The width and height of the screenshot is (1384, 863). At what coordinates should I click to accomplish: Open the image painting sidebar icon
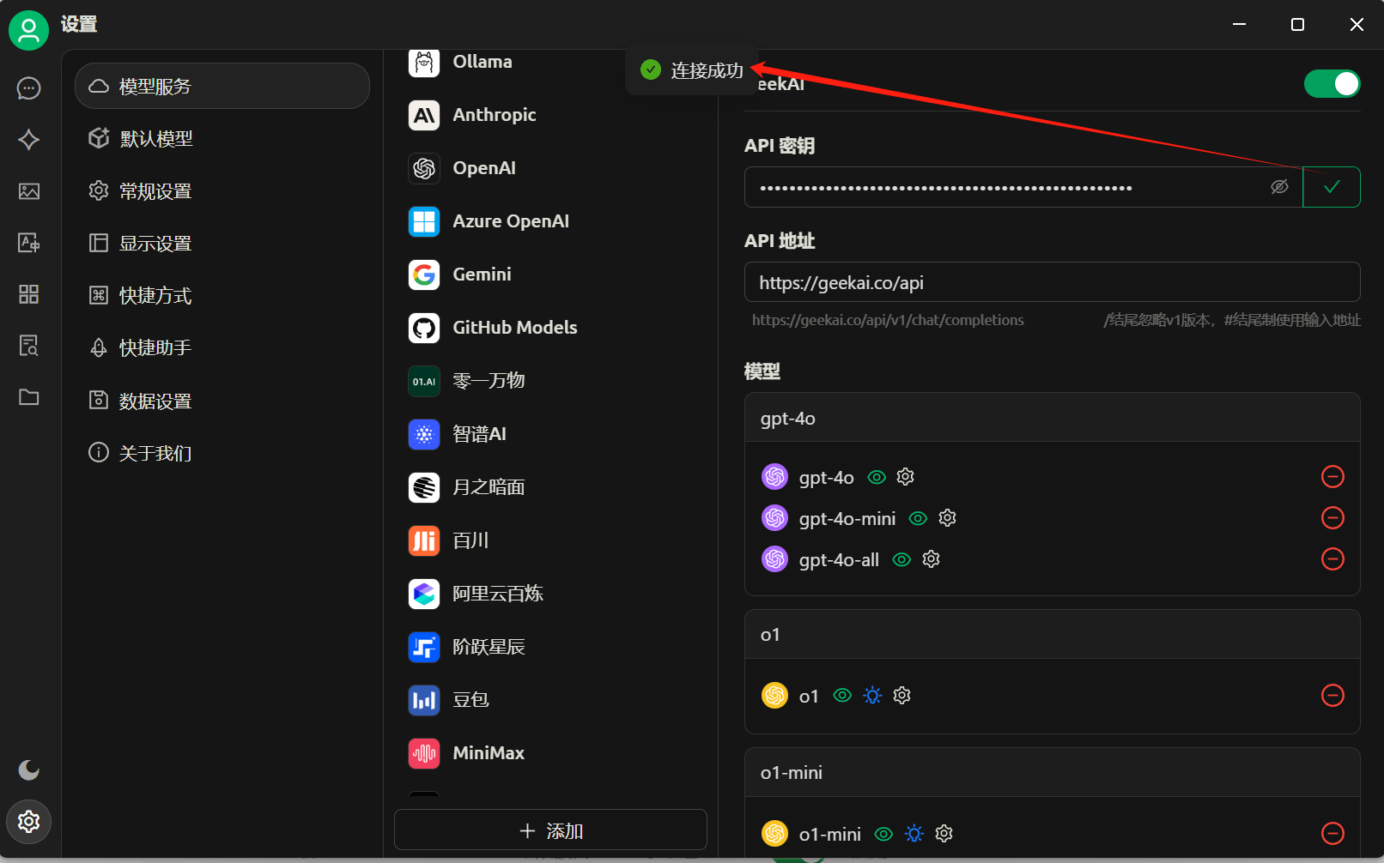tap(29, 191)
